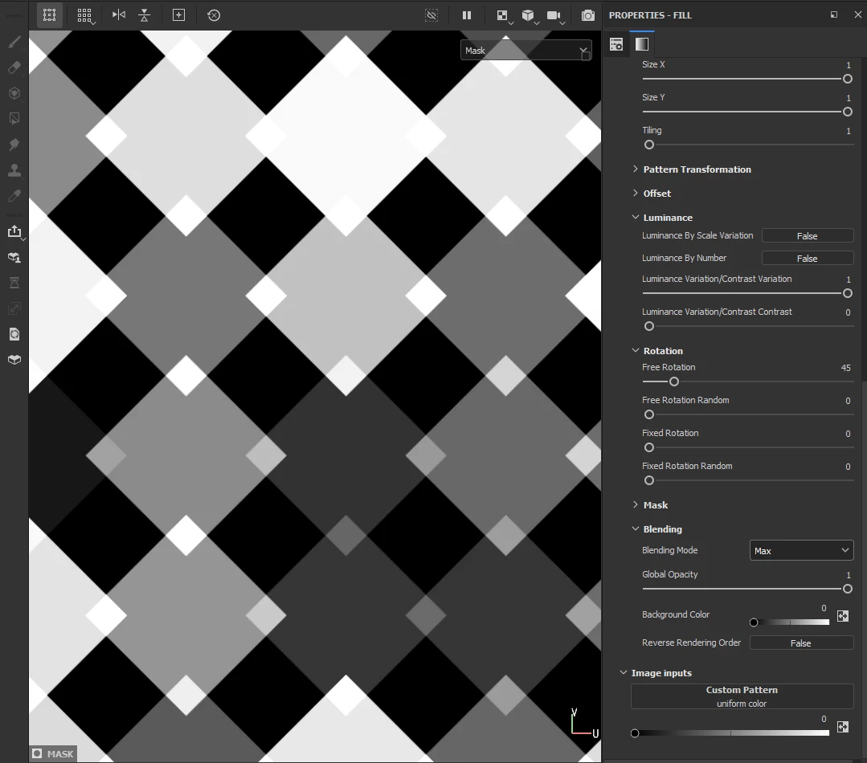Click the Free Rotation Random slider handle

[649, 415]
